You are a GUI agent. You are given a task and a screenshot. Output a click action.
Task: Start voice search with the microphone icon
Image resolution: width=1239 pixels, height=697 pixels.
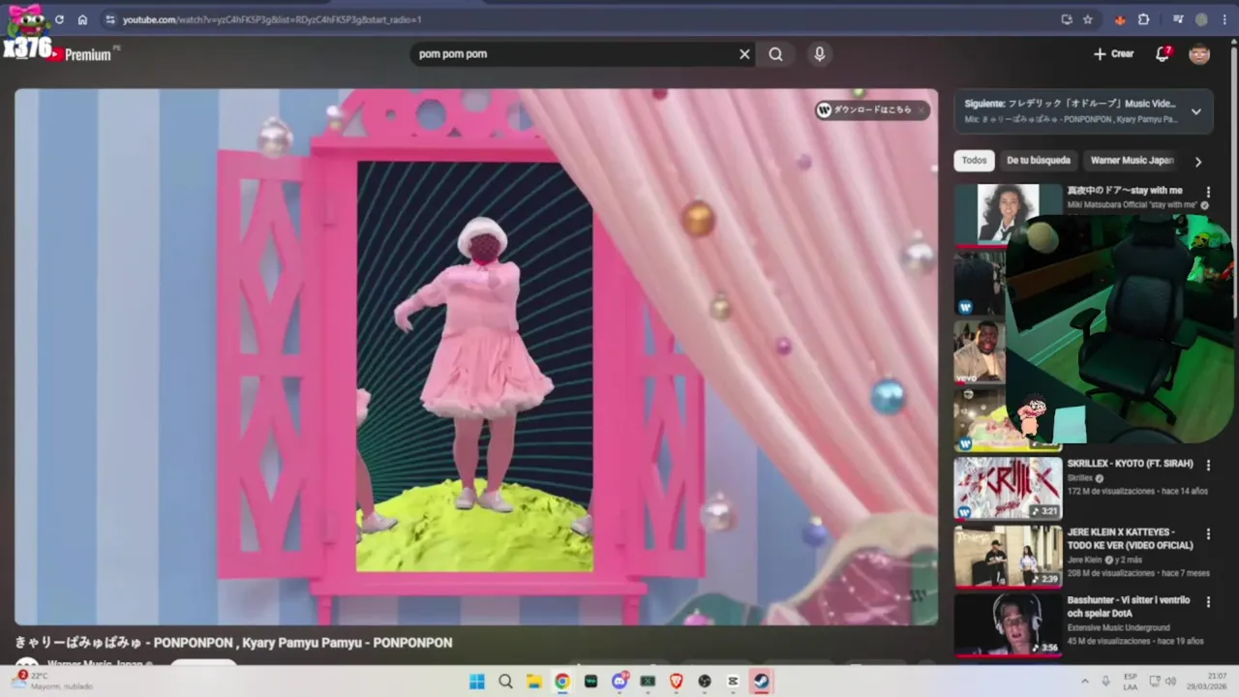click(x=819, y=54)
